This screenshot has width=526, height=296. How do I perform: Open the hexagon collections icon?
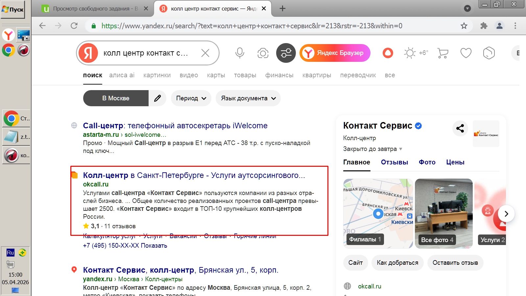pos(489,53)
